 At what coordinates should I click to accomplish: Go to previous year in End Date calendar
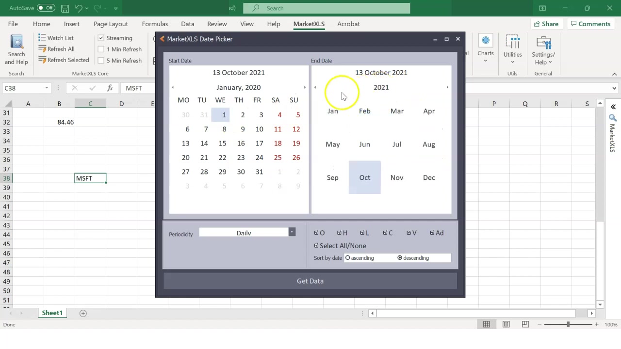point(315,88)
